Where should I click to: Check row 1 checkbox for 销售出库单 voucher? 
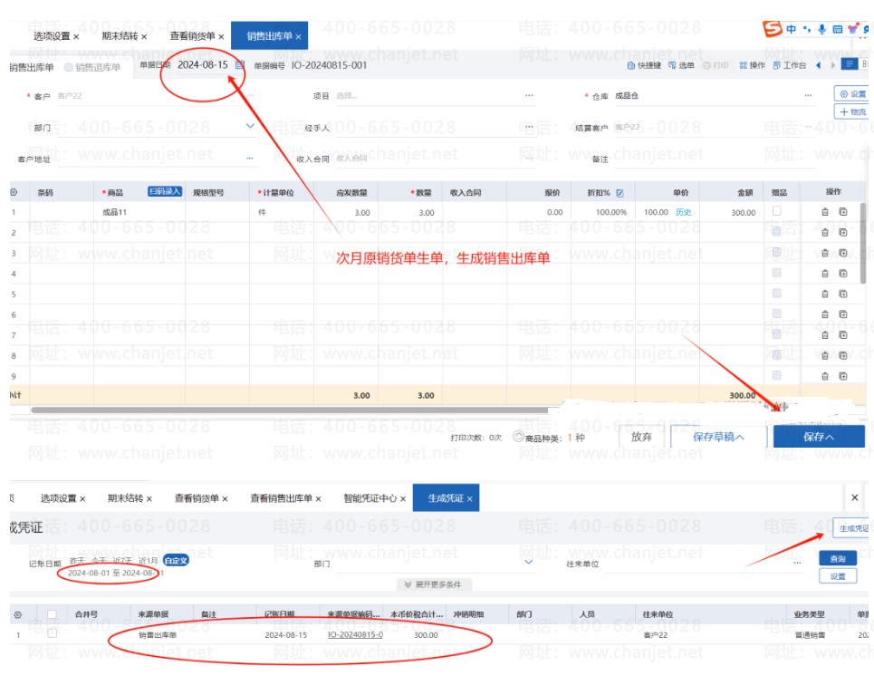point(52,633)
